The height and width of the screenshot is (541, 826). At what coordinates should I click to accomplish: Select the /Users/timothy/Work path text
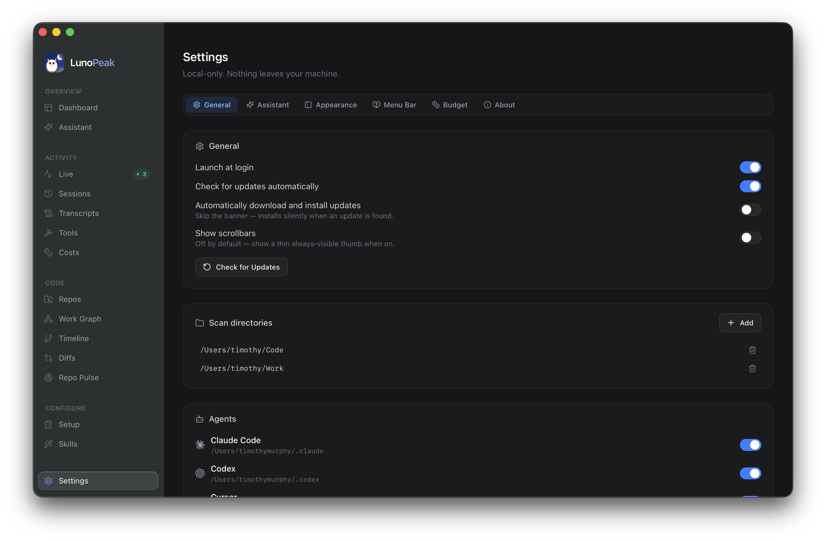click(242, 369)
